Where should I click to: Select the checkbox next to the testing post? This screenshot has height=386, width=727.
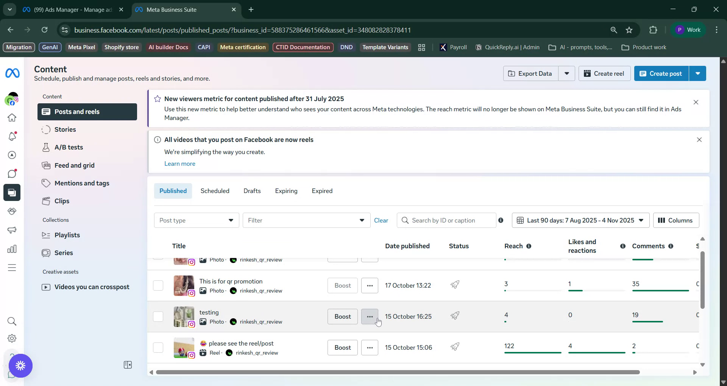pos(158,316)
